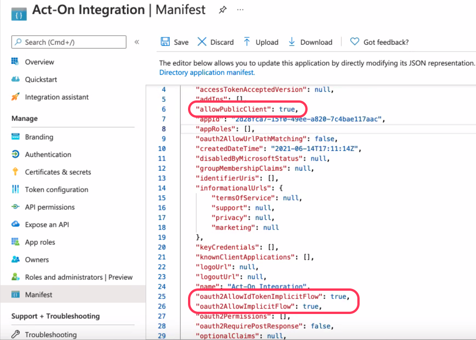Click the Authentication icon
476x340 pixels.
15,154
